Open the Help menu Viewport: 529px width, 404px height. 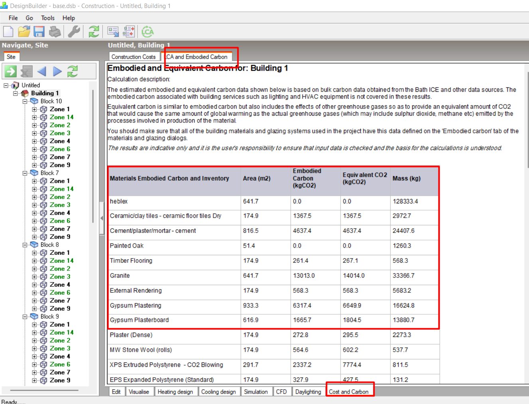pos(69,18)
